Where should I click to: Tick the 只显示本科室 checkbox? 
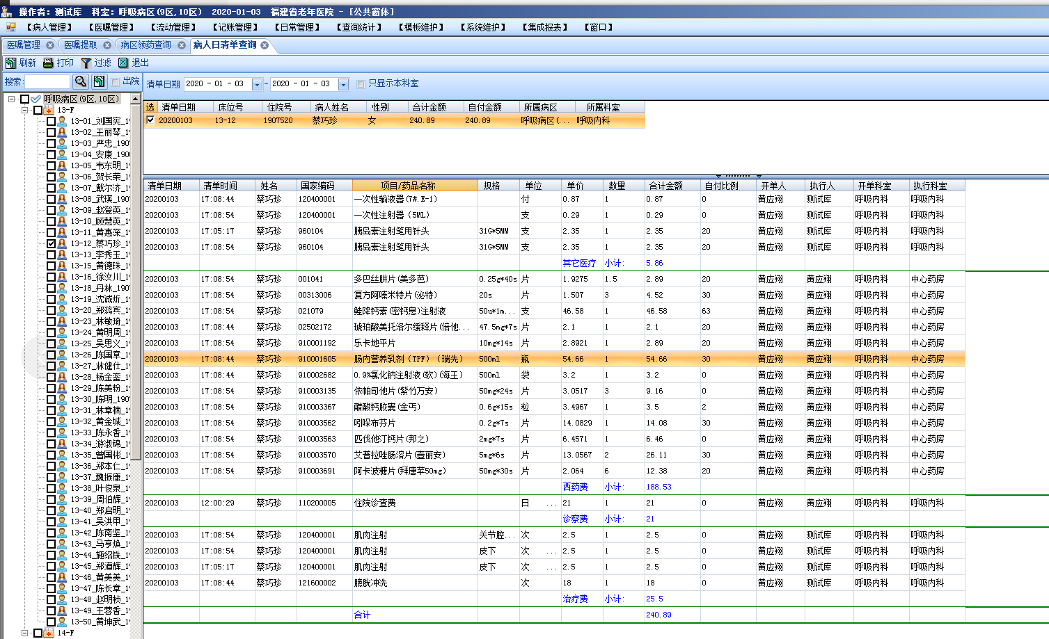(x=361, y=84)
